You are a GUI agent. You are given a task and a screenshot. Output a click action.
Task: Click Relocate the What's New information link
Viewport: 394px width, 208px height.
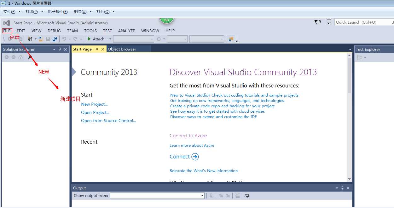[204, 170]
